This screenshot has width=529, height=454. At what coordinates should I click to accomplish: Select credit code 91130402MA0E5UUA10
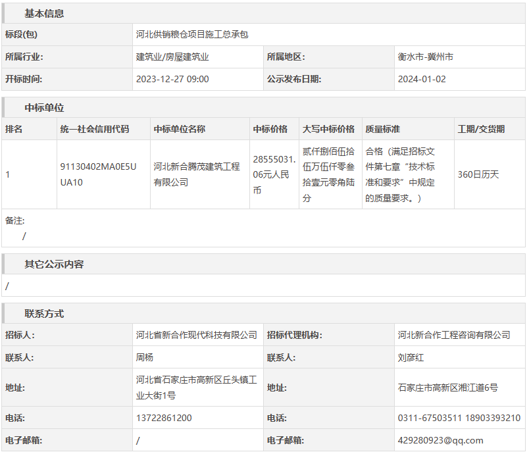pos(98,174)
